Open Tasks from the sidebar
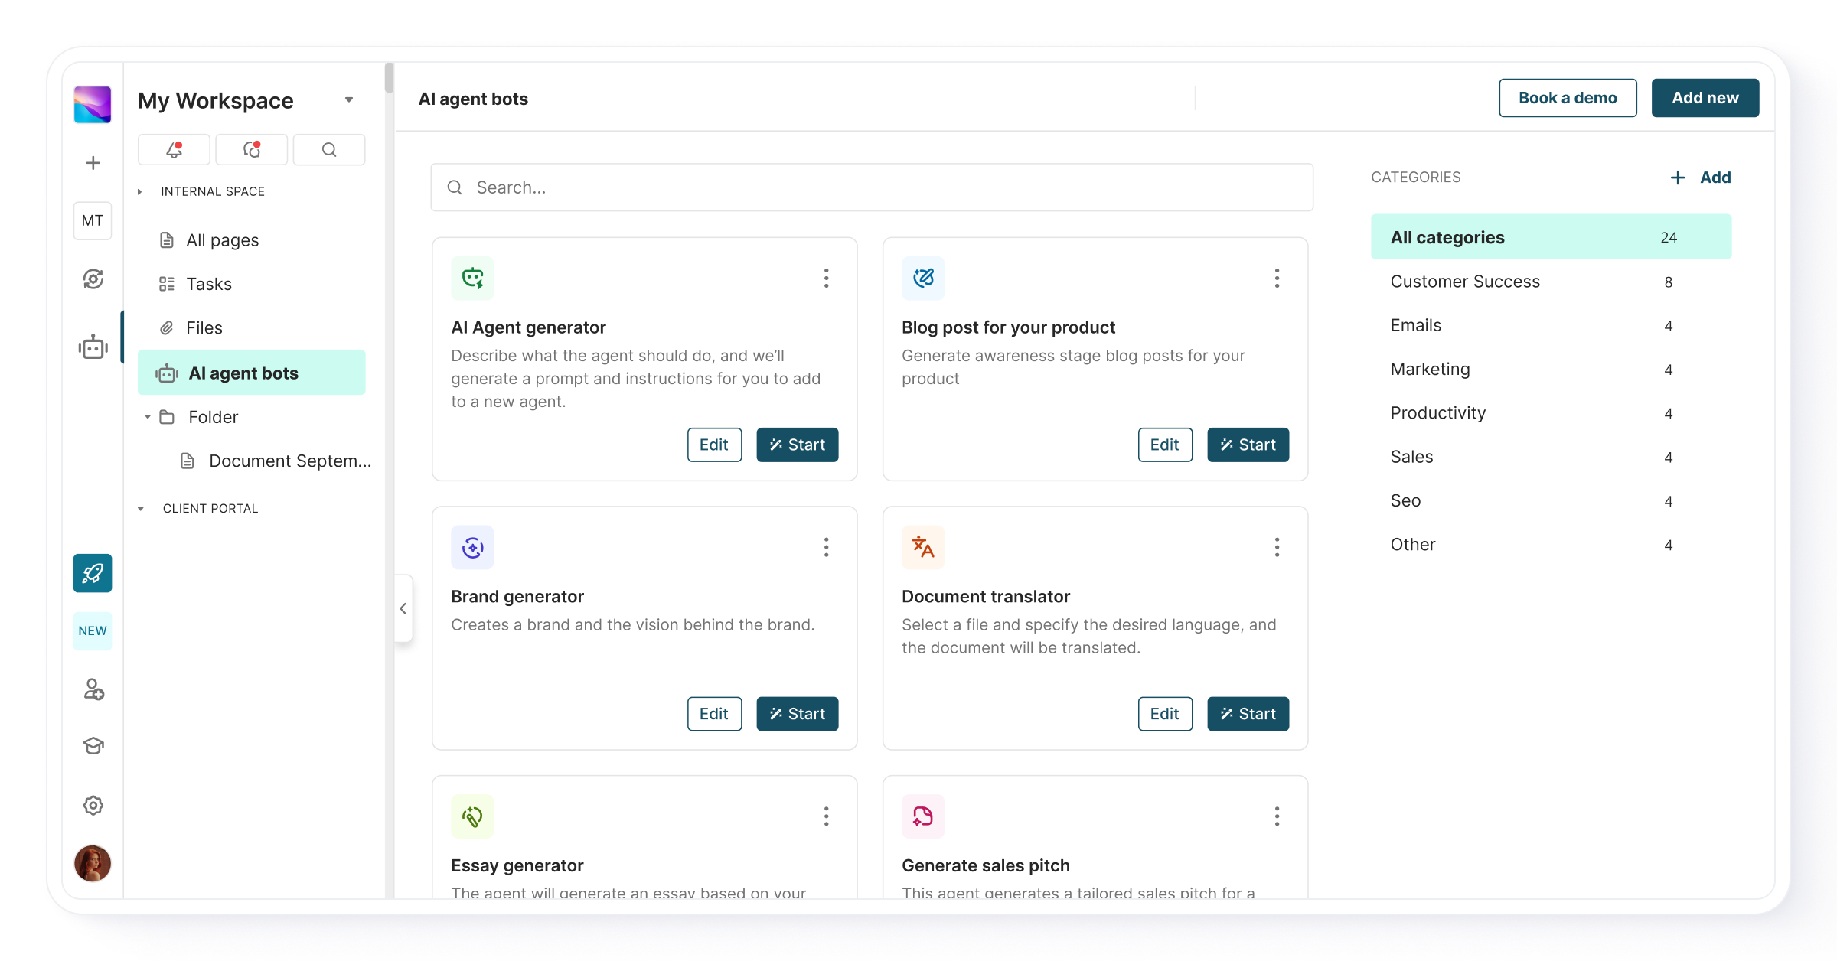1837x961 pixels. pos(207,284)
